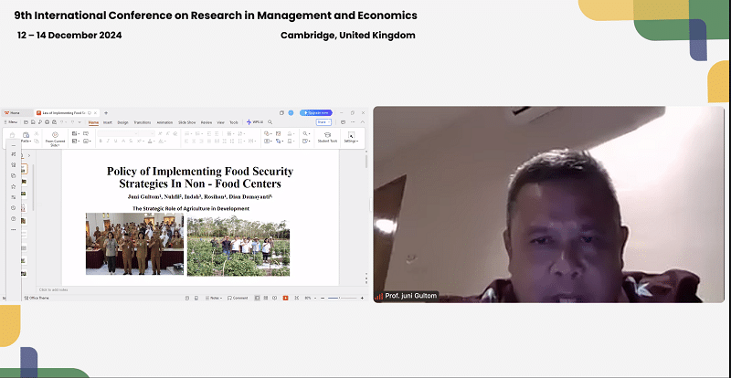The height and width of the screenshot is (378, 731).
Task: Click the Upgrade now button
Action: pos(316,112)
